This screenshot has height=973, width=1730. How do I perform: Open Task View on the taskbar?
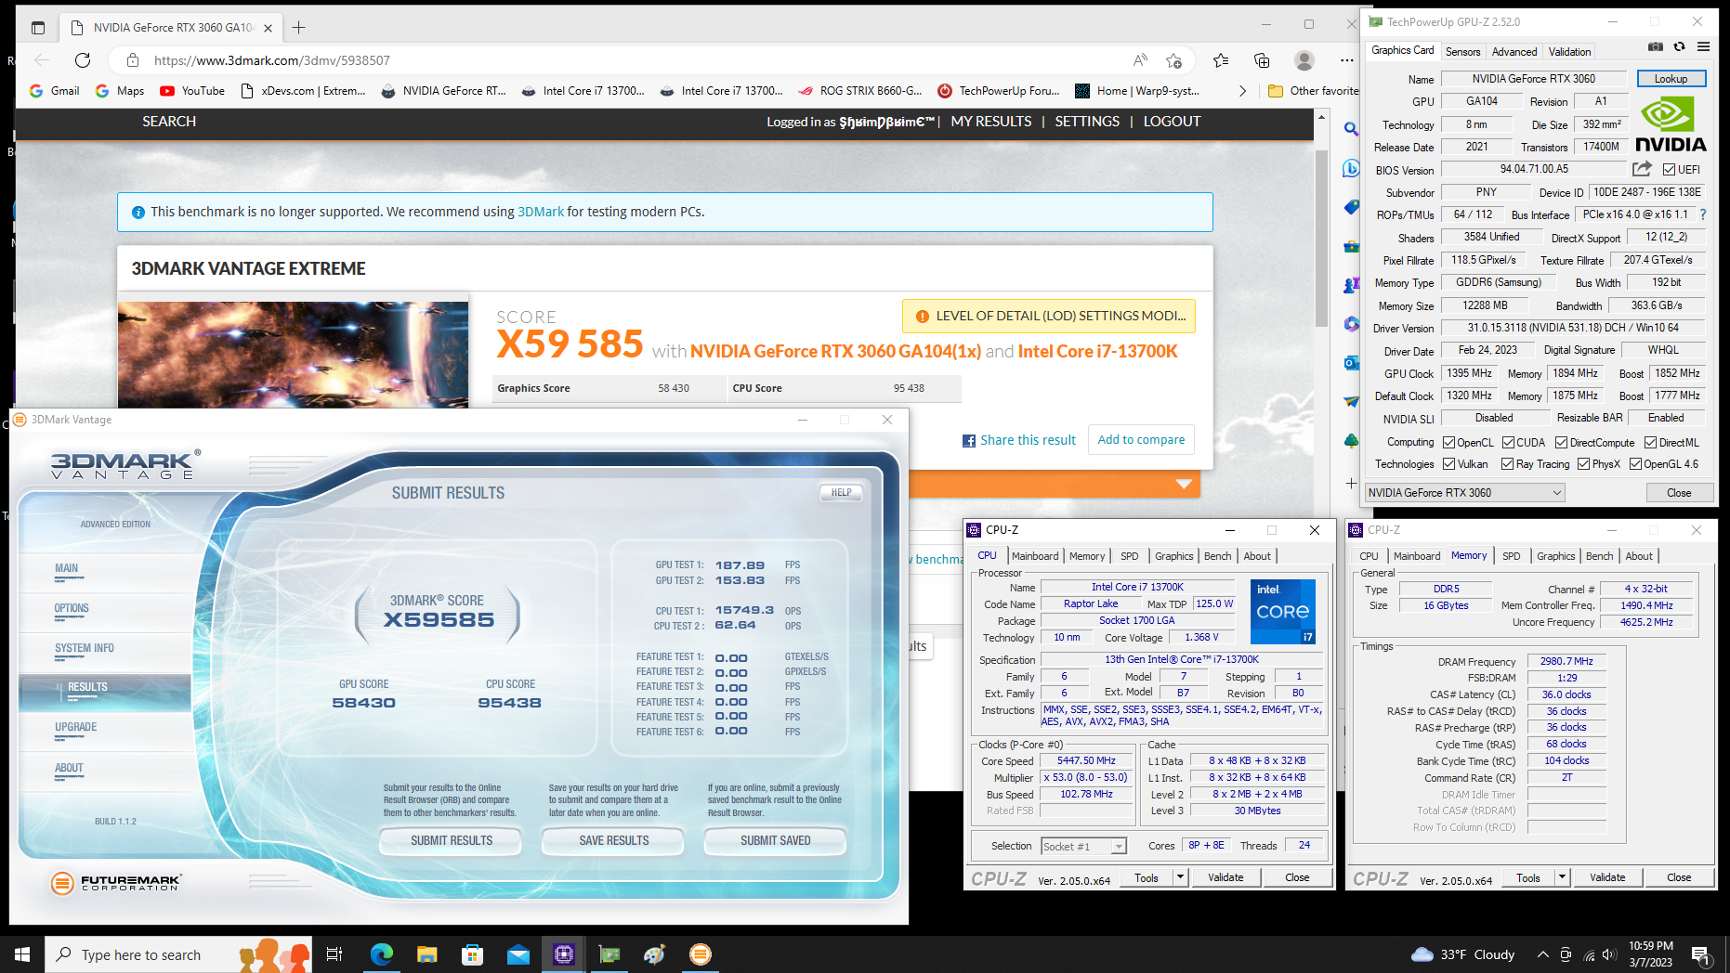click(334, 954)
